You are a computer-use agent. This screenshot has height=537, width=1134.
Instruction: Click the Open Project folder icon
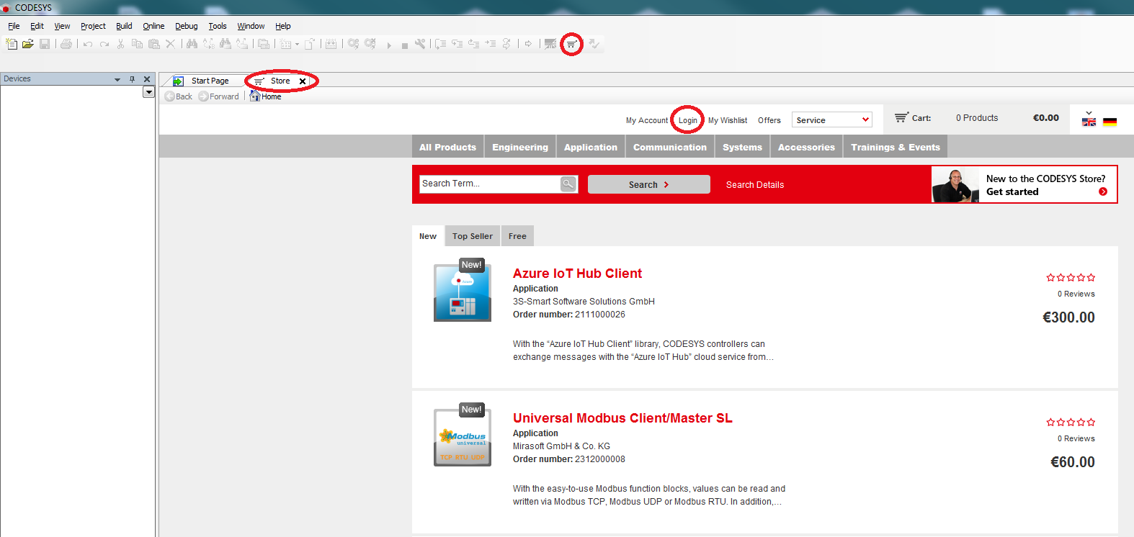[x=28, y=44]
